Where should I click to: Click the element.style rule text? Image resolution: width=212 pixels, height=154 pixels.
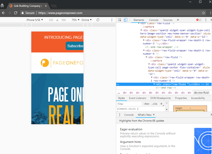[128, 109]
